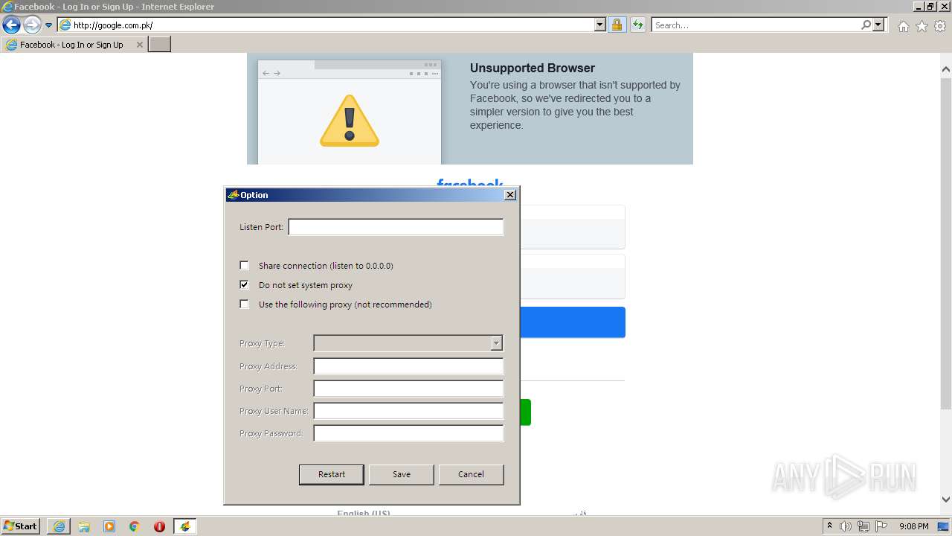
Task: Click the Listen Port input field
Action: [396, 227]
